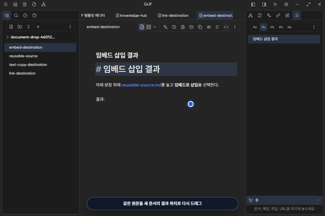The height and width of the screenshot is (216, 325).
Task: Open the help question mark icon
Action: [x=34, y=15]
